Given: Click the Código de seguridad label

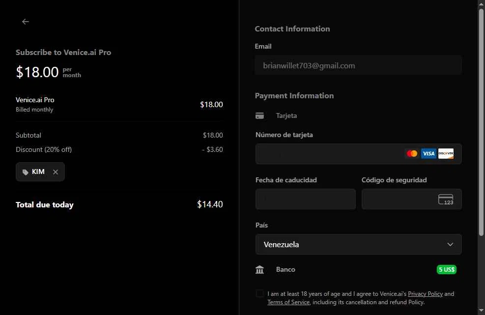Looking at the screenshot, I should 394,180.
